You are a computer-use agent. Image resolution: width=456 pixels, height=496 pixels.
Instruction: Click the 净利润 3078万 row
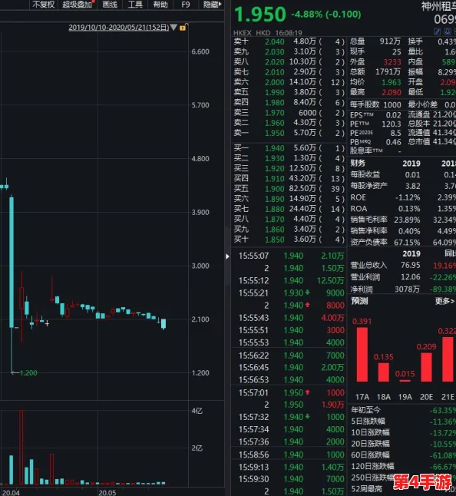(403, 289)
